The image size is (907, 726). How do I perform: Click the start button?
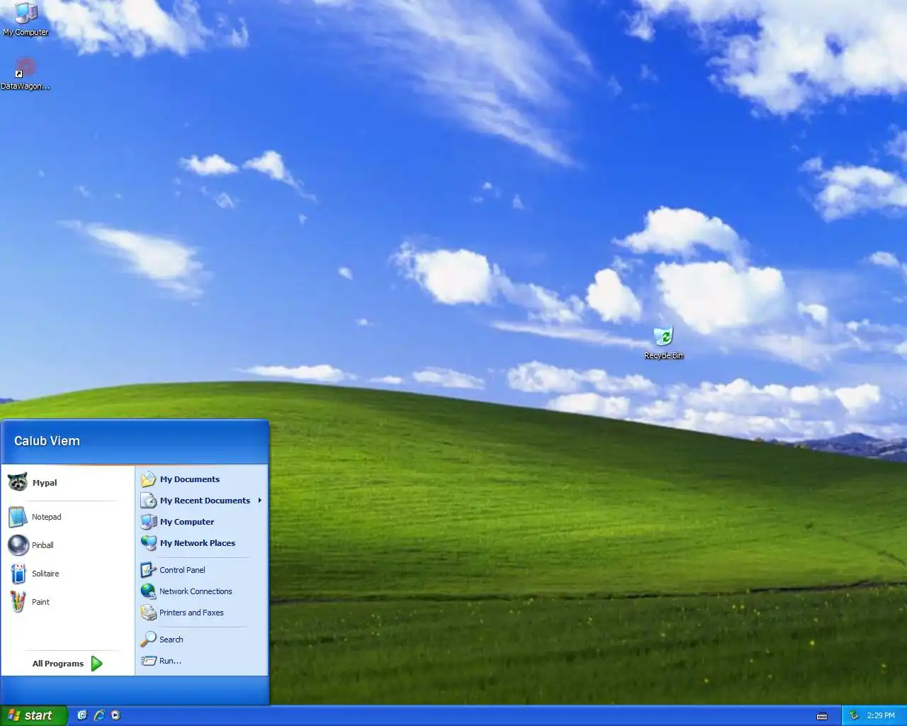tap(33, 715)
